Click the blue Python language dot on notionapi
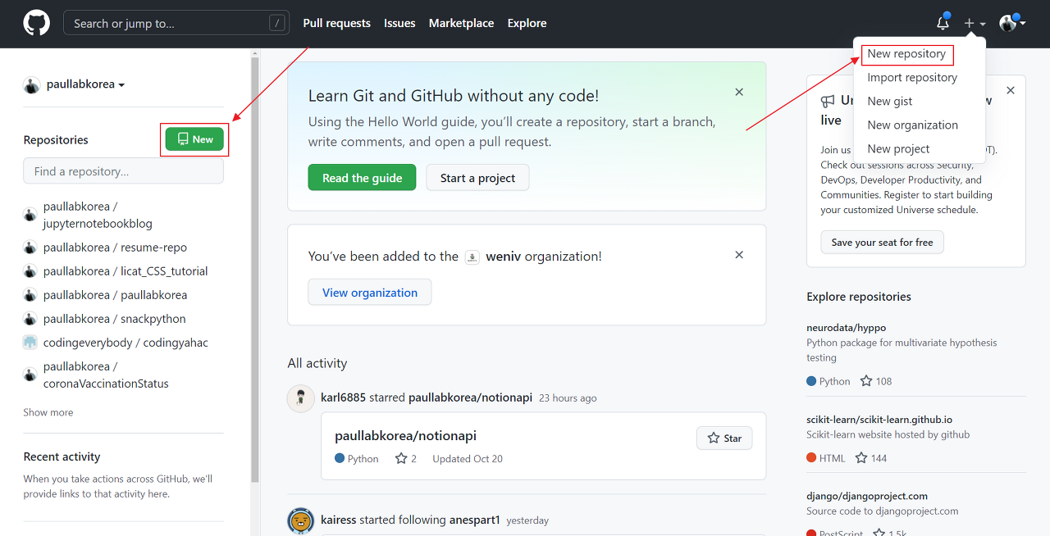This screenshot has height=536, width=1050. coord(340,459)
